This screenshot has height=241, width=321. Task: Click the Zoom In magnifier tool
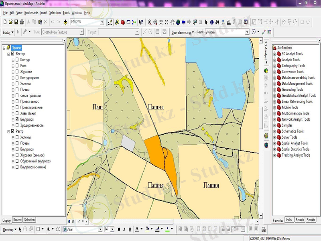pyautogui.click(x=150, y=22)
